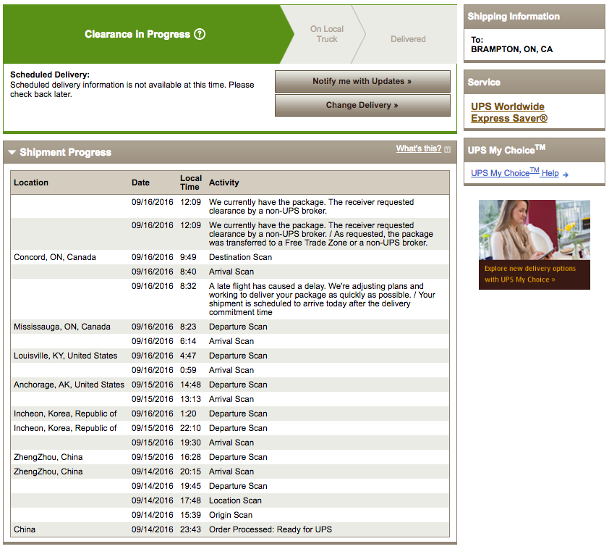Click the Clearance in Progress help question icon
Image resolution: width=609 pixels, height=549 pixels.
(200, 34)
